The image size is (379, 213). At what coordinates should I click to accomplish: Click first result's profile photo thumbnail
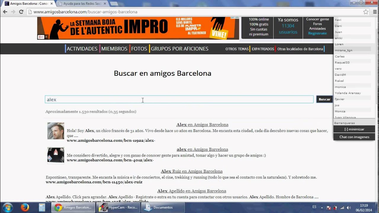(x=56, y=131)
